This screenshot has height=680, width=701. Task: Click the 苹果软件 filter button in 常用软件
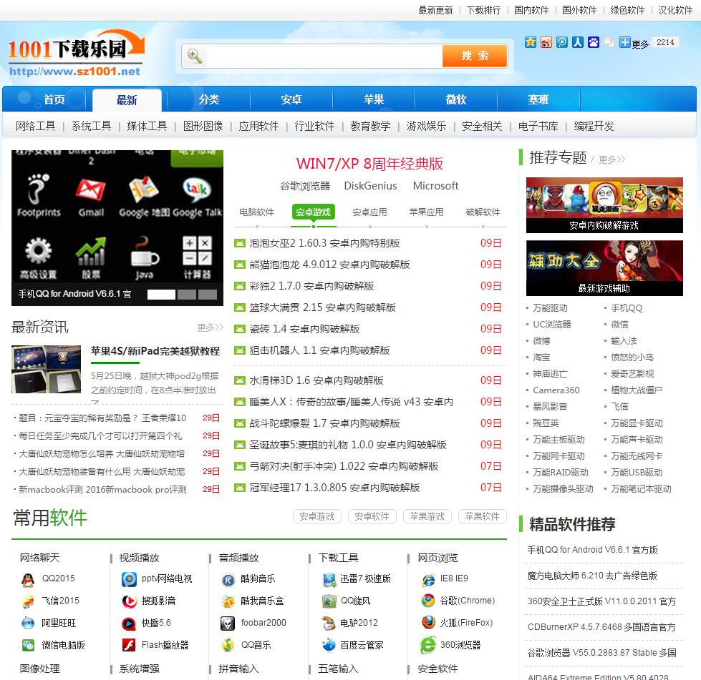483,516
